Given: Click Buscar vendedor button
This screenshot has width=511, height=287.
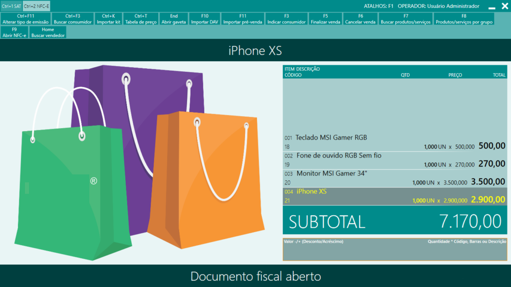Looking at the screenshot, I should pyautogui.click(x=48, y=32).
